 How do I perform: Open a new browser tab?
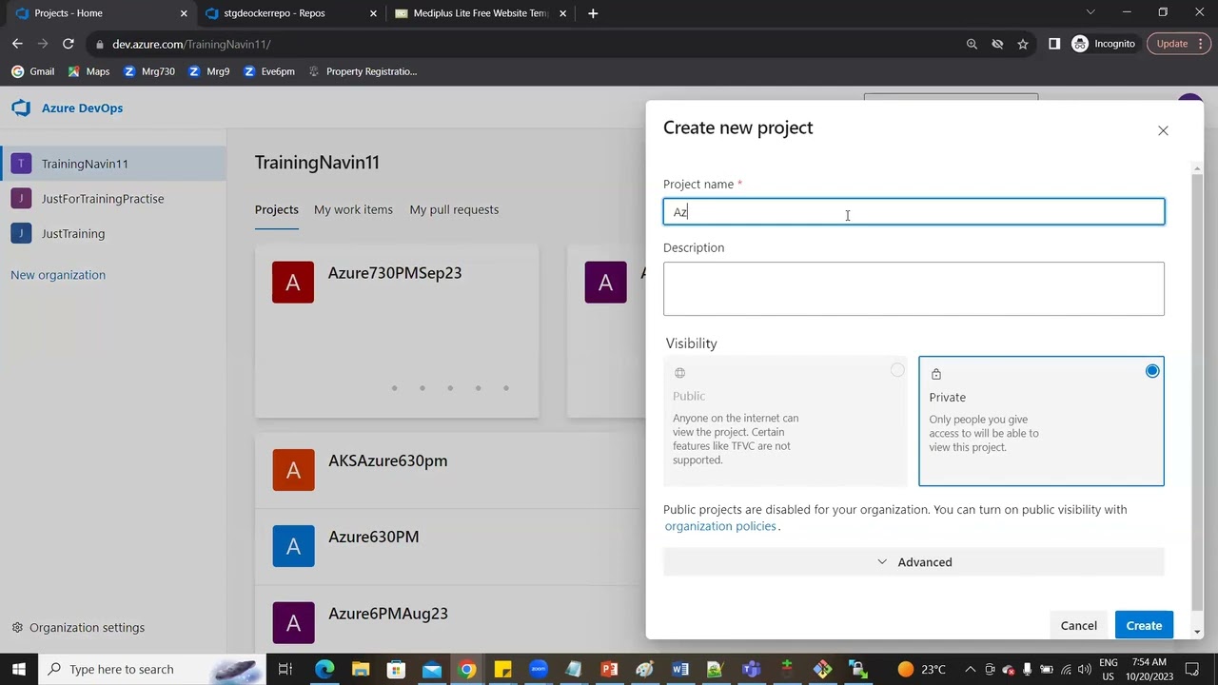[593, 13]
